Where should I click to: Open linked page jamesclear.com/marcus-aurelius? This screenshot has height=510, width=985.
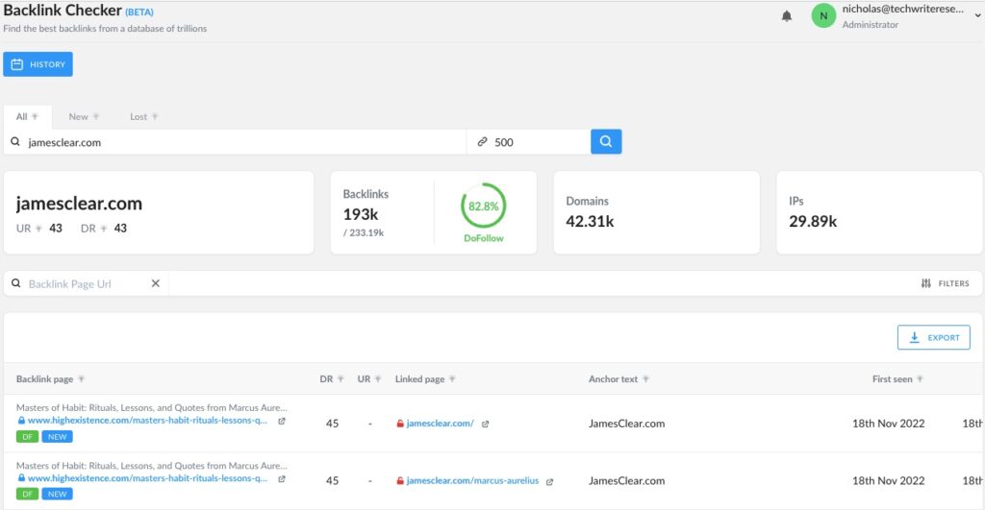point(472,480)
